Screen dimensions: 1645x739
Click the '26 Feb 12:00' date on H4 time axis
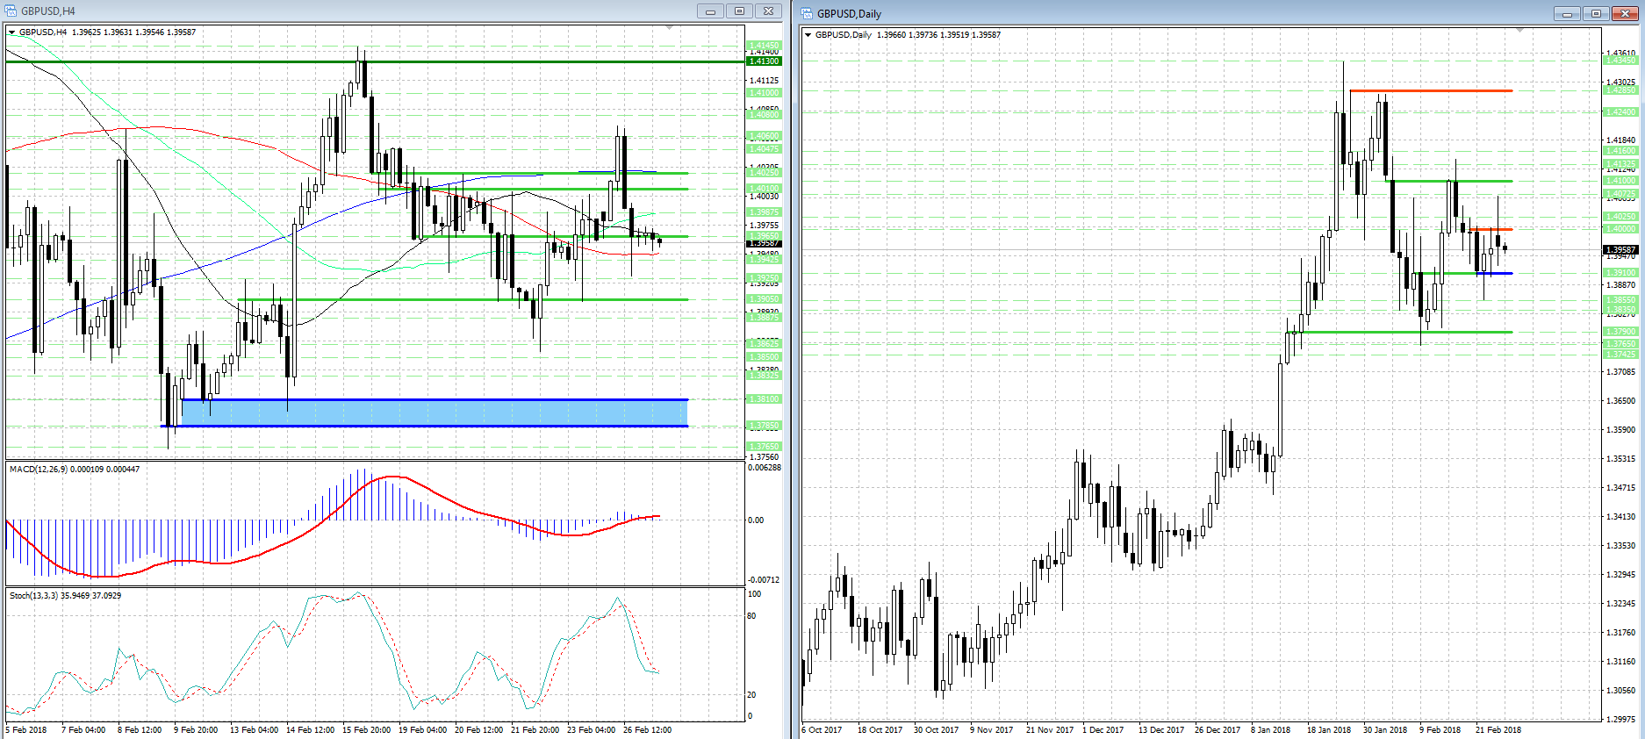[647, 730]
